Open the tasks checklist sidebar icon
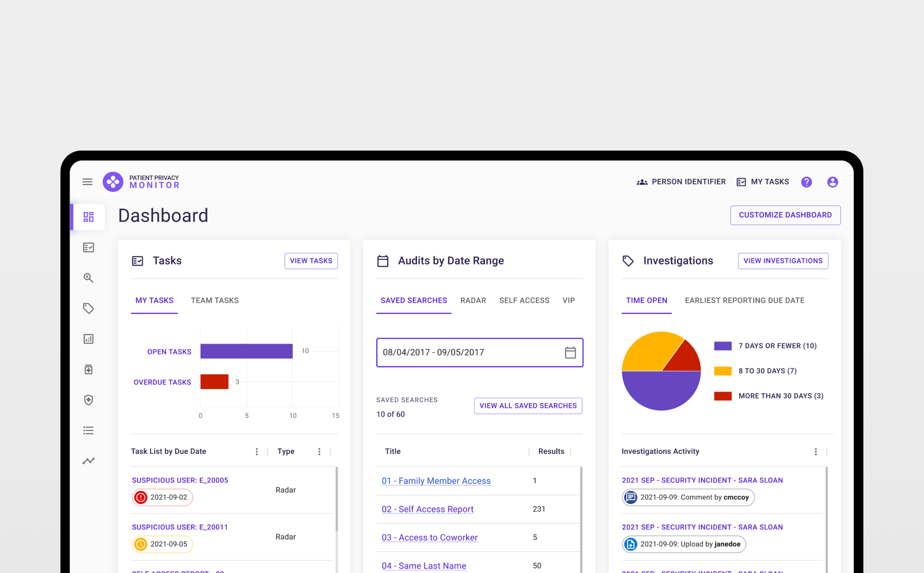 (x=88, y=247)
